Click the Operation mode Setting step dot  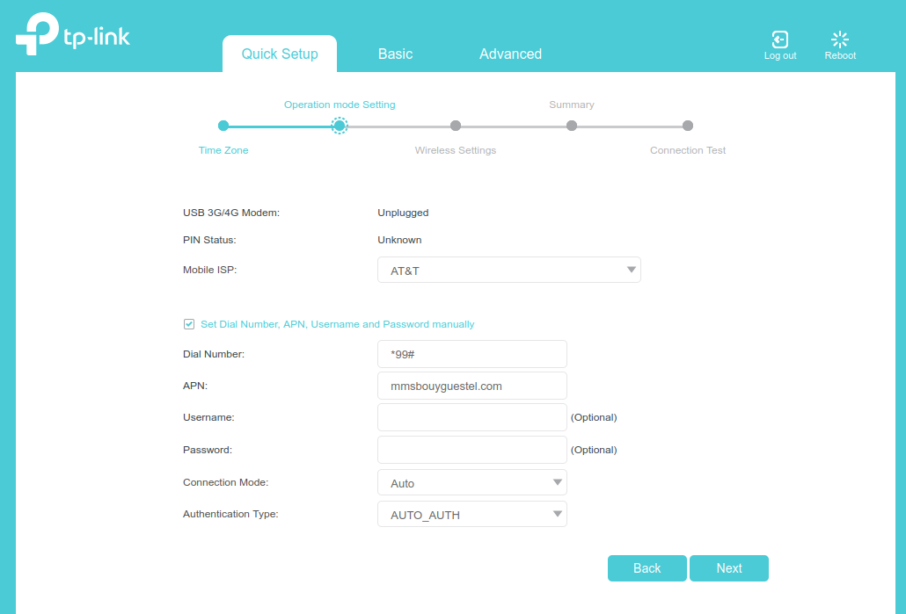click(340, 126)
